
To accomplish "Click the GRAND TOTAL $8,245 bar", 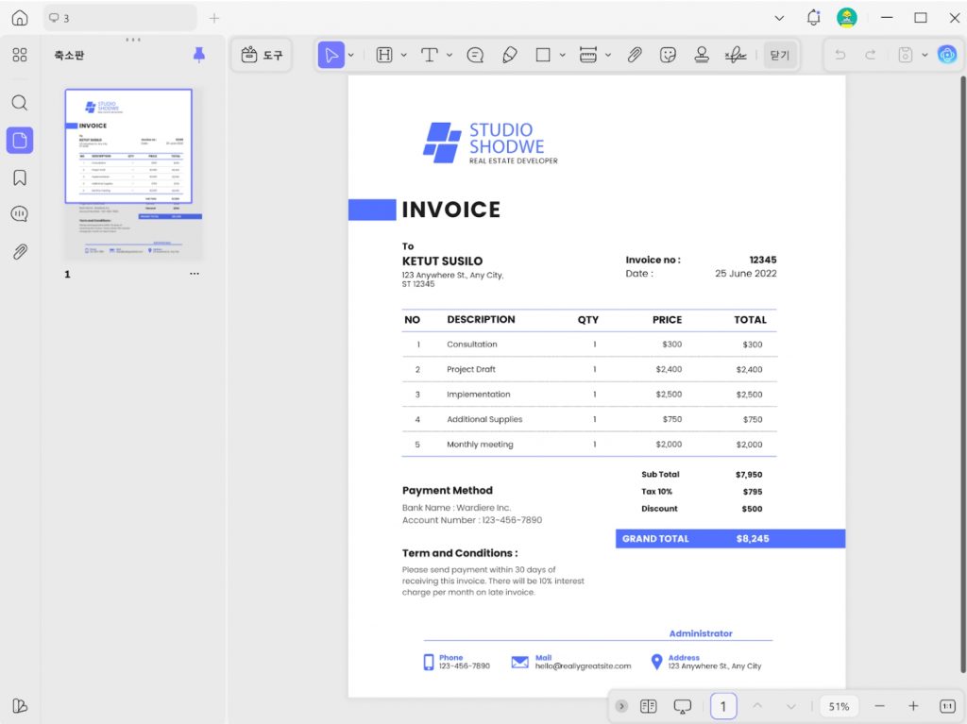I will click(730, 538).
